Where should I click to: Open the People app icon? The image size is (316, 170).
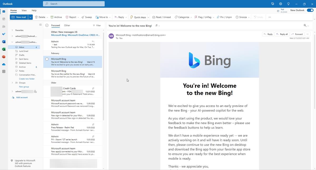pos(4,26)
